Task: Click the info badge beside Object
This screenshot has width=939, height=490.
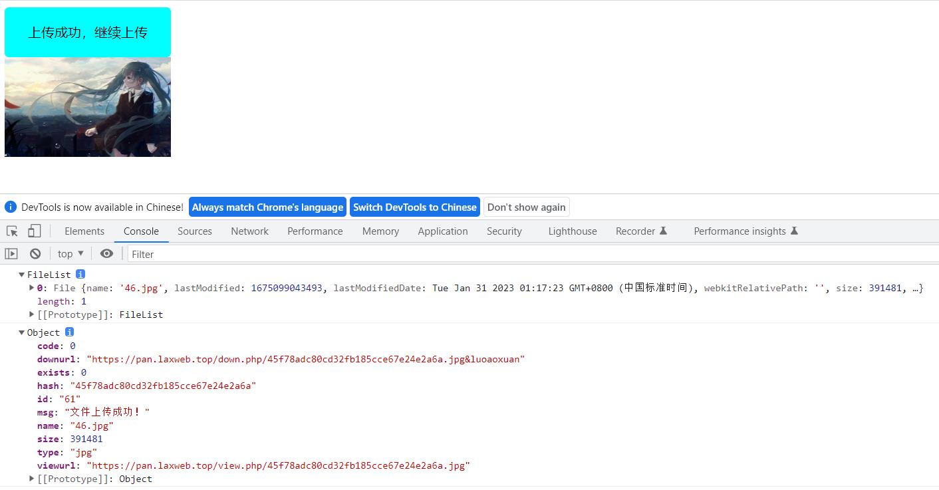Action: (69, 332)
